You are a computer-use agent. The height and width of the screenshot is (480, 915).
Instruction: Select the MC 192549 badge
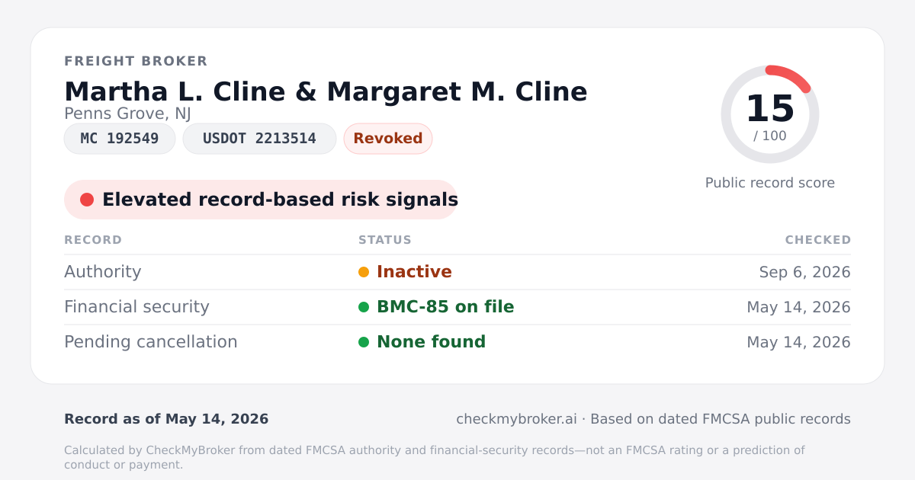coord(120,139)
